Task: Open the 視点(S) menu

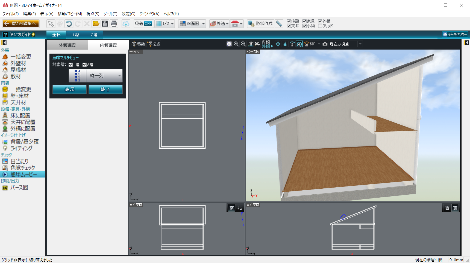Action: coord(93,14)
